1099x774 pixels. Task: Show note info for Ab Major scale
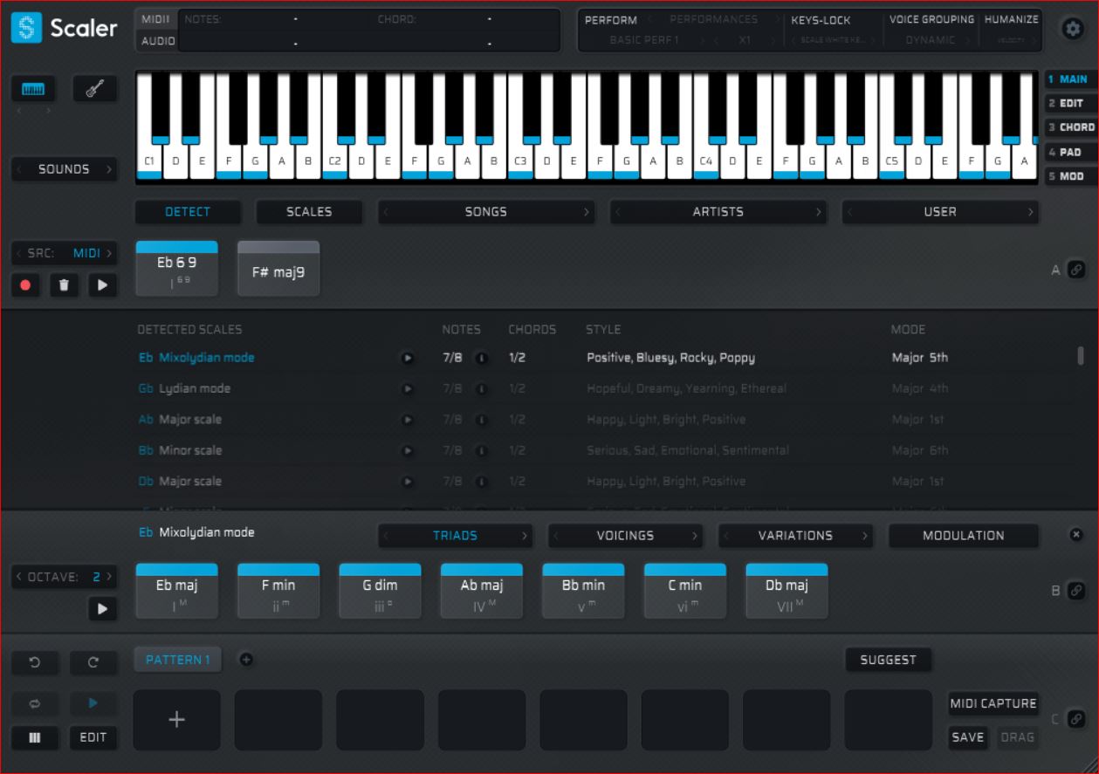click(x=480, y=420)
